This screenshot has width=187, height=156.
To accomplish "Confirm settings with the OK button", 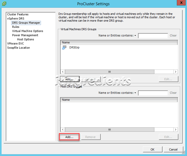I will point(153,149).
